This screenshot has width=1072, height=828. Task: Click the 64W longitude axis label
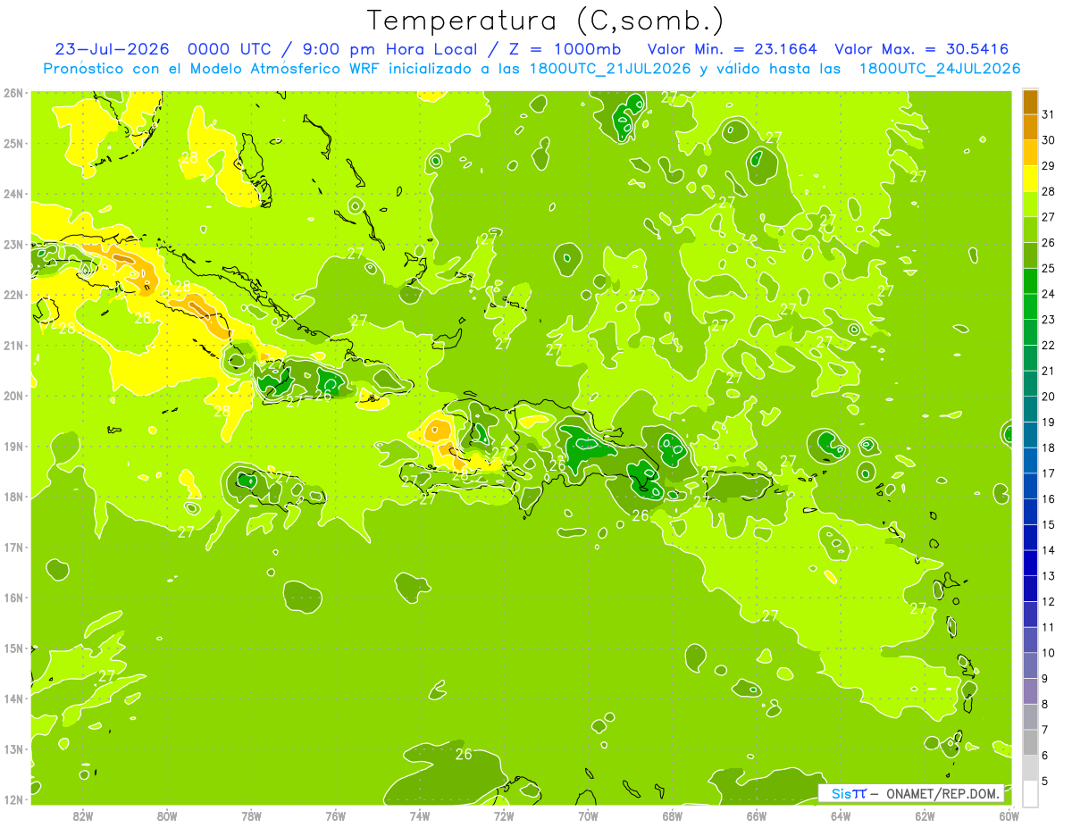(x=840, y=815)
